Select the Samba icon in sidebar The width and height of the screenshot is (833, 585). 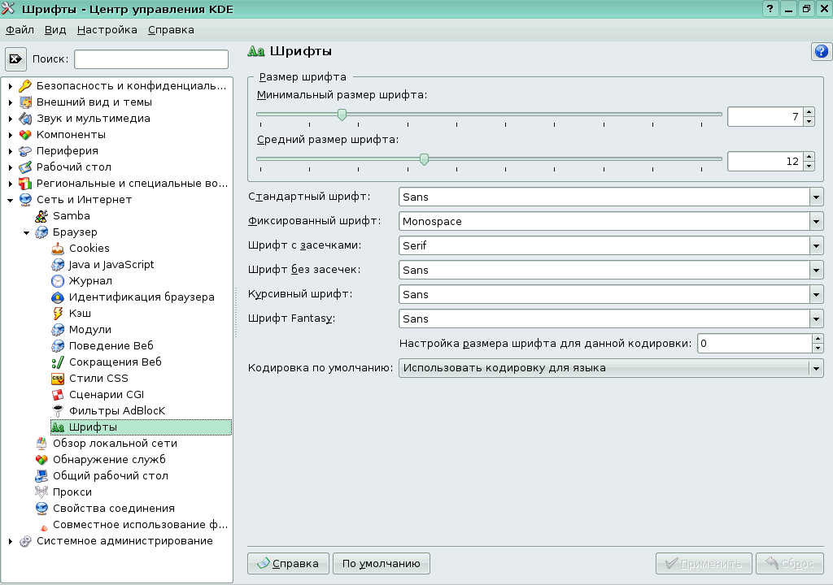tap(42, 215)
